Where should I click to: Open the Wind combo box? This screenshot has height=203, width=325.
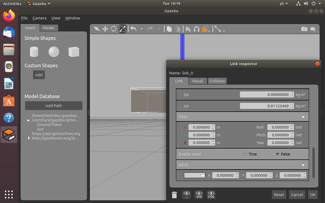click(x=195, y=175)
